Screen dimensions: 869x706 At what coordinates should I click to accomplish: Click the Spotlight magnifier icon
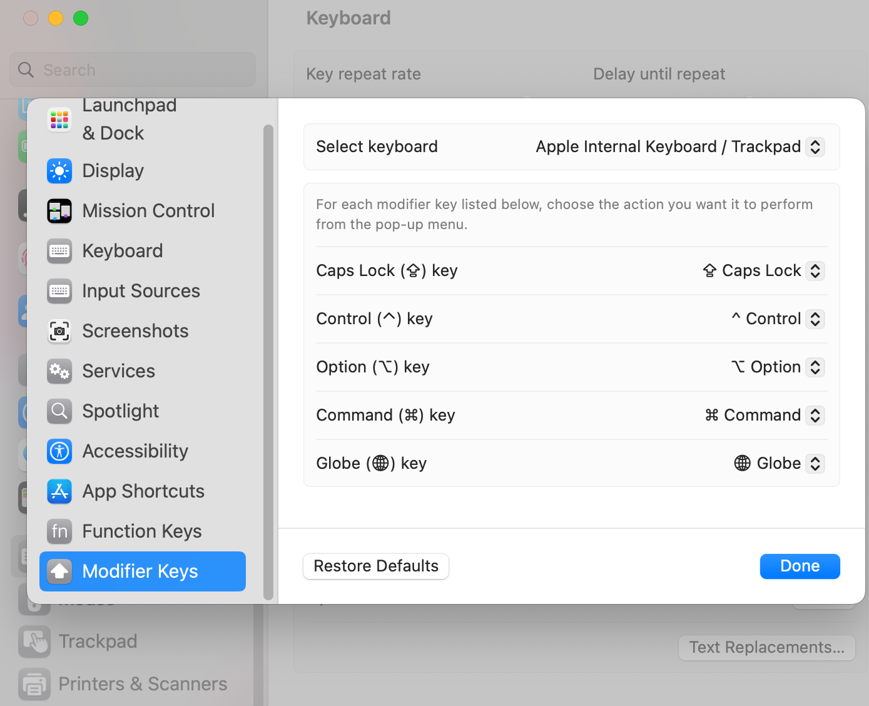tap(59, 411)
